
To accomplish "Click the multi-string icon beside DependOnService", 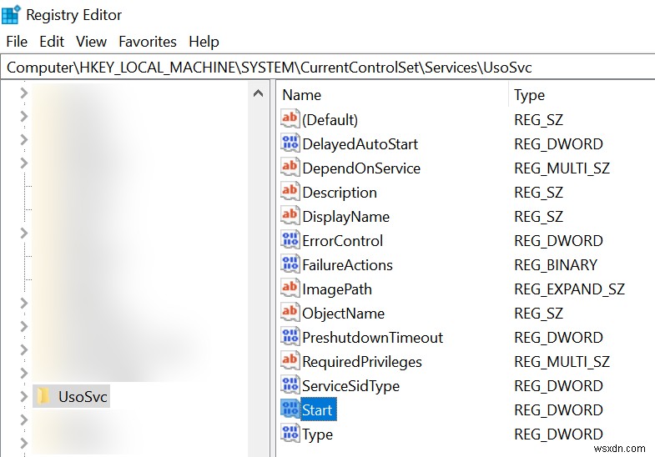I will coord(290,168).
